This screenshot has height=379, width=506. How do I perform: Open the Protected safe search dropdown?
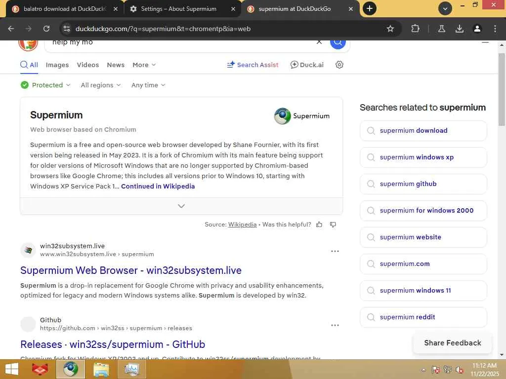(45, 85)
